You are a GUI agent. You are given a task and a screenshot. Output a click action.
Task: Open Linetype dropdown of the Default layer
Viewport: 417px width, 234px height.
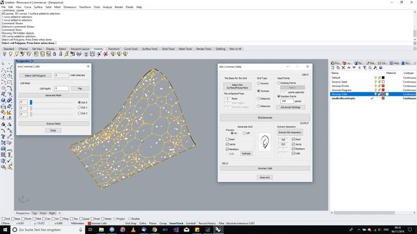(x=410, y=78)
